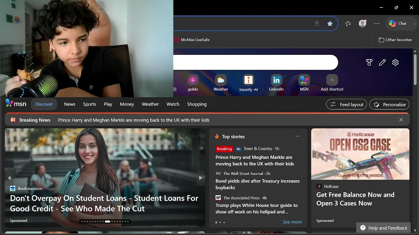Image resolution: width=419 pixels, height=235 pixels.
Task: Expand the chevron next to Copilot Chat
Action: coord(414,24)
